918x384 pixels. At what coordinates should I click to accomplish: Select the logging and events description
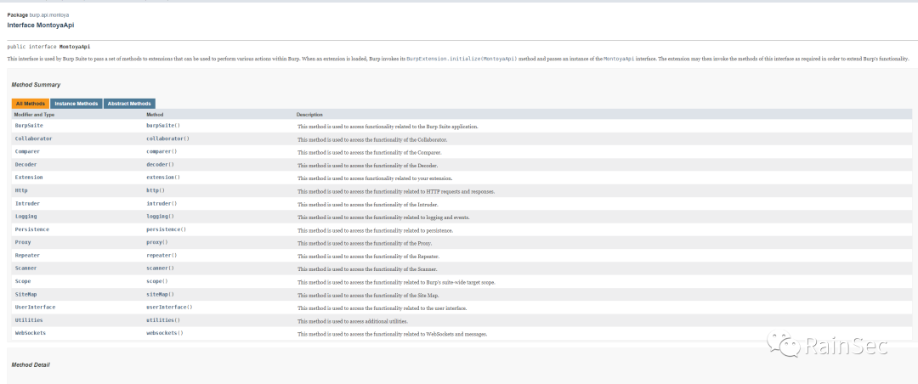click(383, 217)
